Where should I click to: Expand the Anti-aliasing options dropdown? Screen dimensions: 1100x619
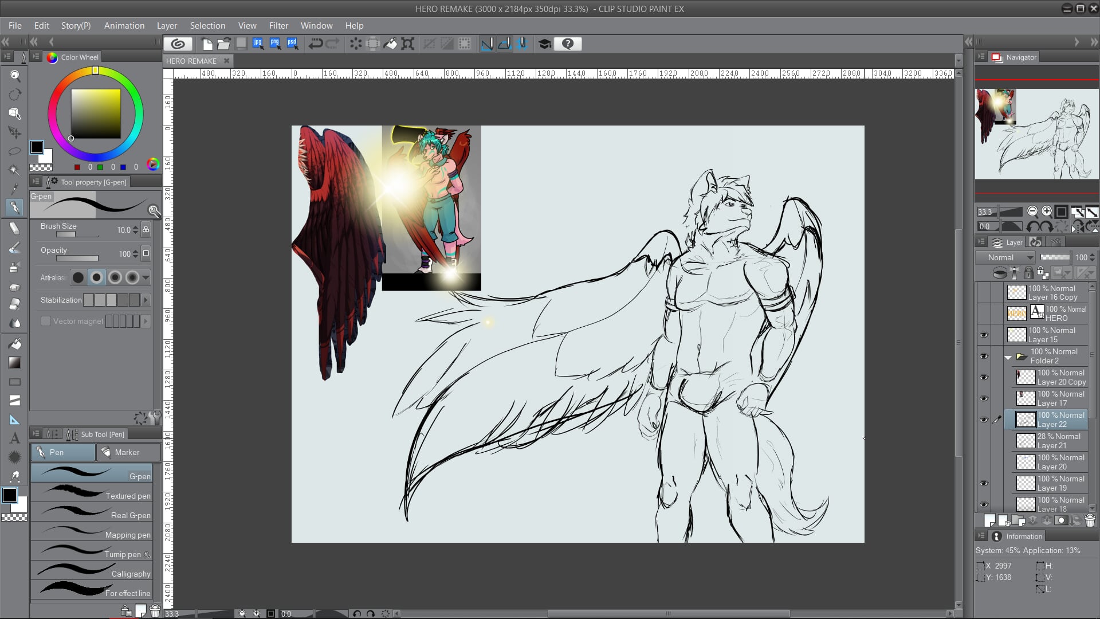click(x=146, y=277)
